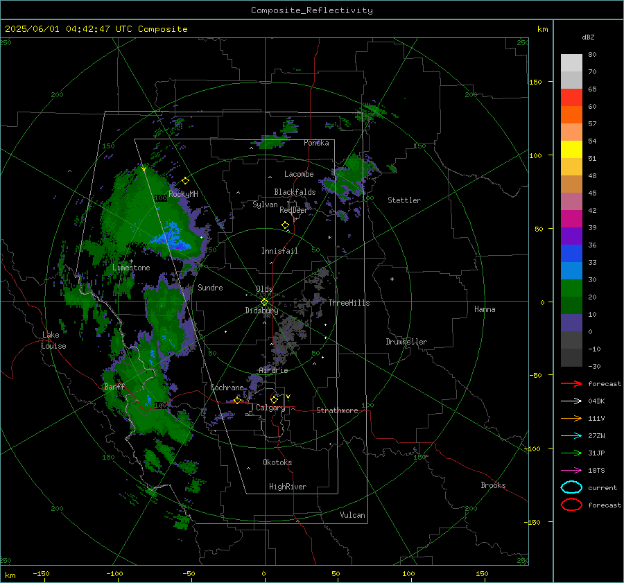The height and width of the screenshot is (583, 624).
Task: Click the yellow diamond marker beside RockyMH
Action: tap(185, 181)
